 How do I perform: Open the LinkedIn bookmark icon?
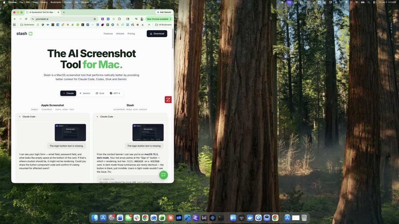point(98,25)
